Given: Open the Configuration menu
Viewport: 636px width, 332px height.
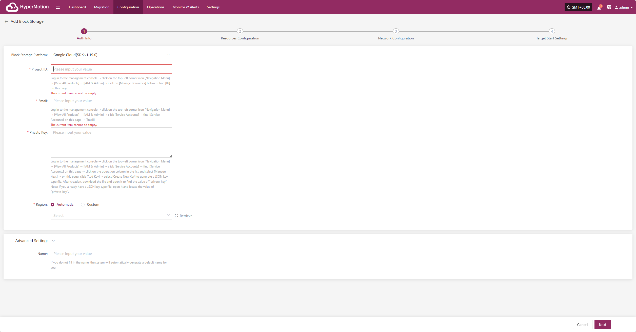Looking at the screenshot, I should pyautogui.click(x=128, y=7).
